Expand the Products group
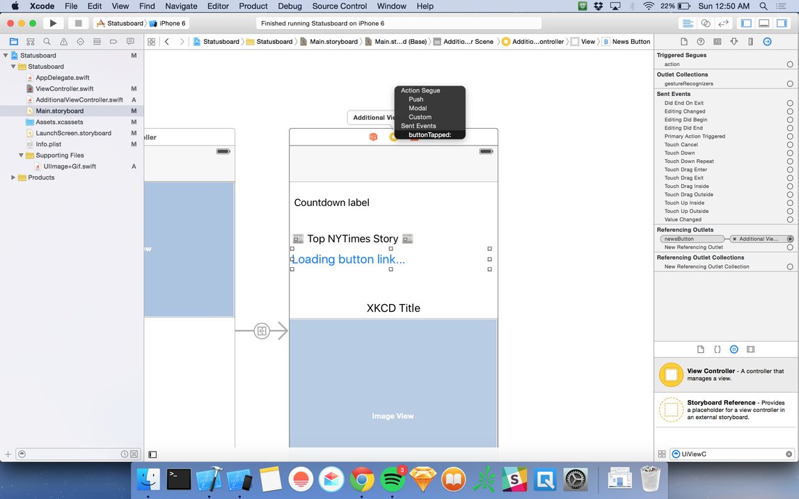 coord(13,177)
